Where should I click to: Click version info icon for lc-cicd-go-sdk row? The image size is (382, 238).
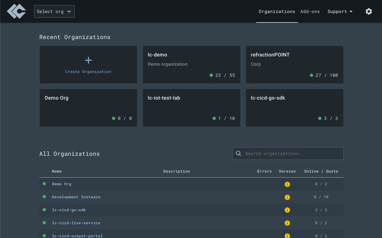[x=287, y=210]
